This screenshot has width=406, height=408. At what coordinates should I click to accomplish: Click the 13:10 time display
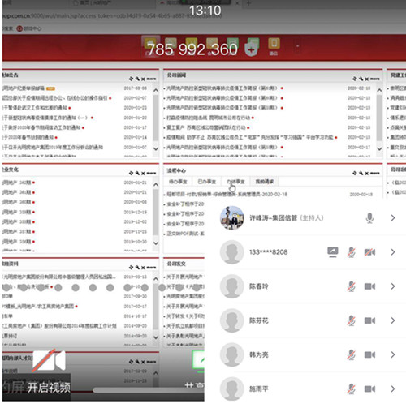[205, 11]
